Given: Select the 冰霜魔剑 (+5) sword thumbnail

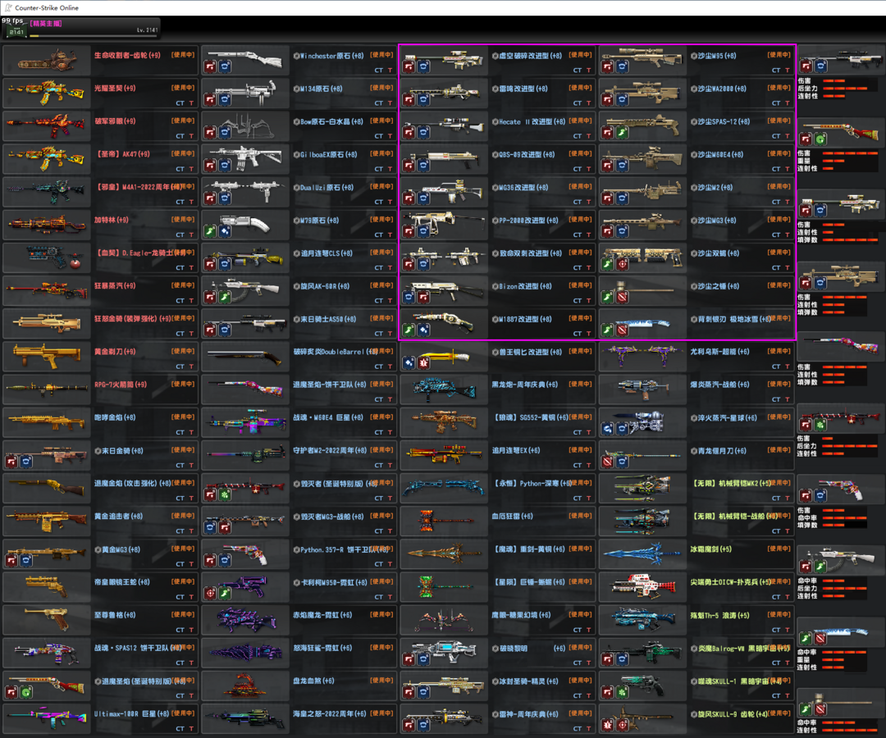Looking at the screenshot, I should [642, 554].
